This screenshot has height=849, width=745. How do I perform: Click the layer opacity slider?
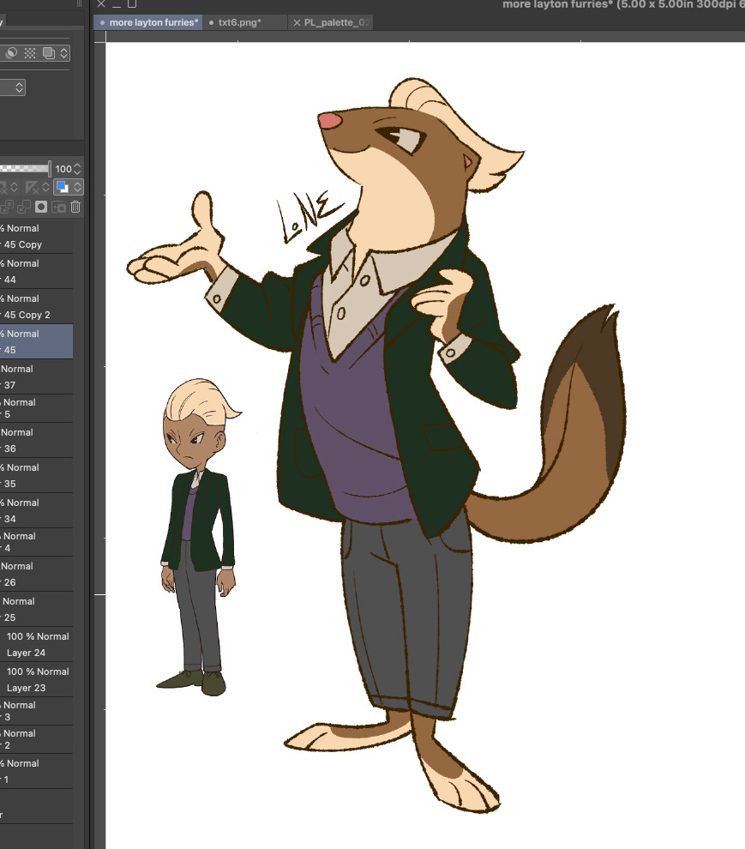[x=26, y=169]
